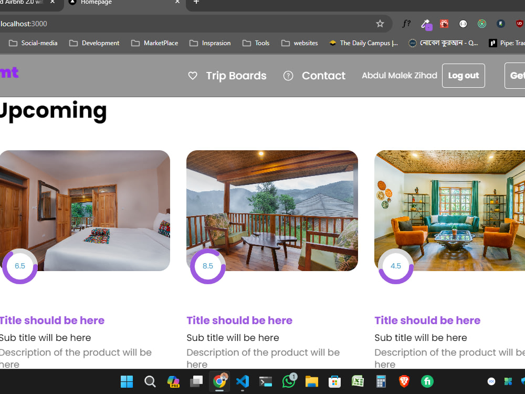Switch to the Airbnb 2.0 tab
The width and height of the screenshot is (525, 394).
21,3
